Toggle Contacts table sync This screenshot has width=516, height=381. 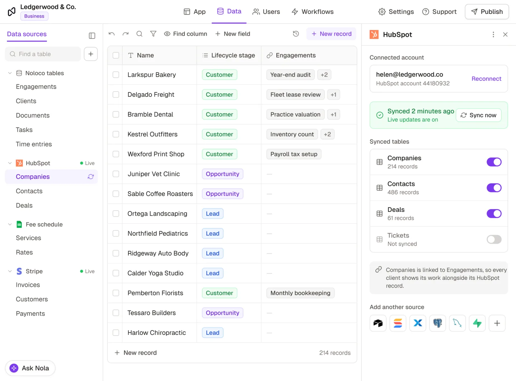pos(494,188)
